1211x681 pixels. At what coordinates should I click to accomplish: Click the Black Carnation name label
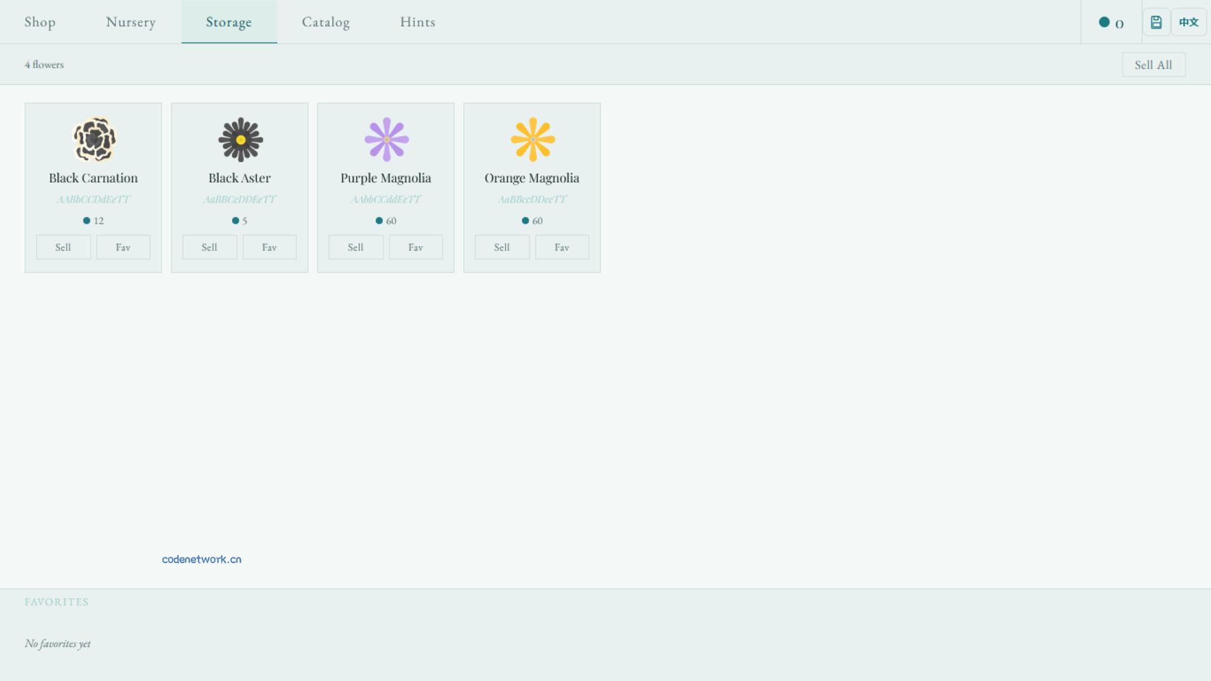click(x=93, y=178)
